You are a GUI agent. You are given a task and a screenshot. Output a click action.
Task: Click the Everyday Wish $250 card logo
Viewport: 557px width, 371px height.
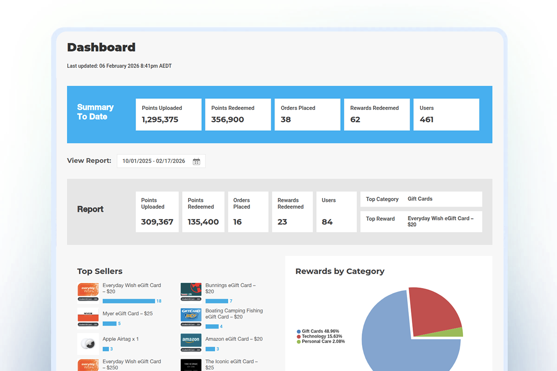88,366
